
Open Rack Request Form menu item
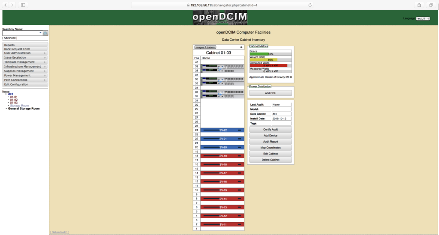pyautogui.click(x=25, y=49)
